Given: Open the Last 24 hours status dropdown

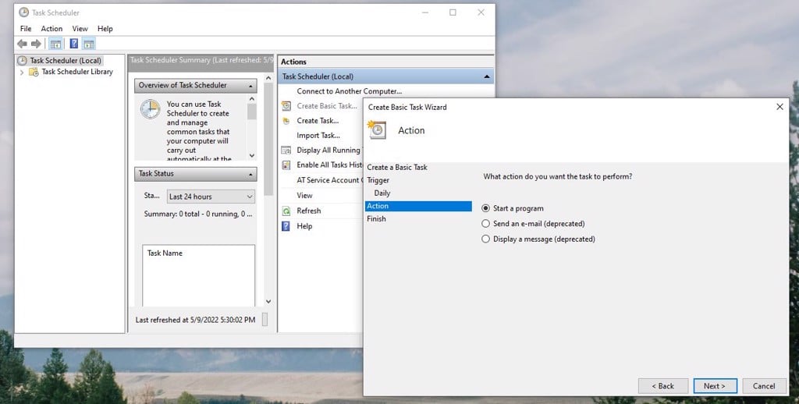Looking at the screenshot, I should pyautogui.click(x=211, y=197).
